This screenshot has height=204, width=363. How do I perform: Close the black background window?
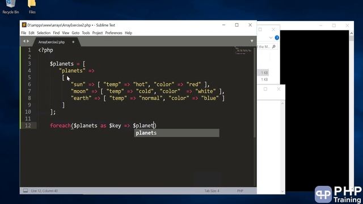[x=347, y=25]
